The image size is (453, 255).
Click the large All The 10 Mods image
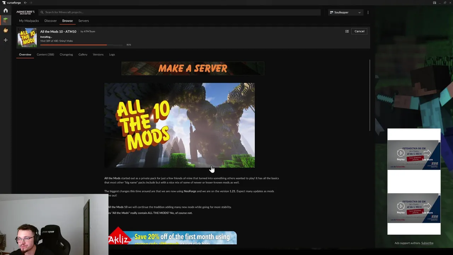[179, 125]
